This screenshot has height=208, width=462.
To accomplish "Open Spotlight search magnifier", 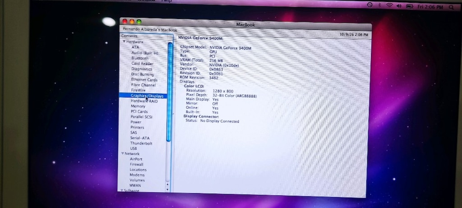I will point(451,7).
